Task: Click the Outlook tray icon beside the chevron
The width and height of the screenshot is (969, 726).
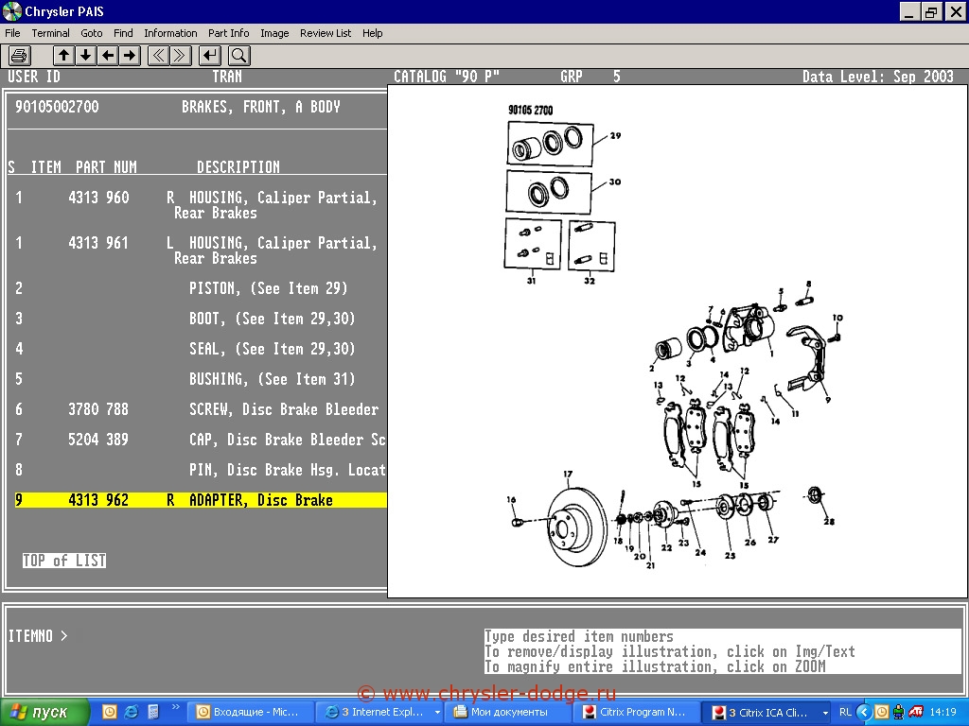Action: coord(883,712)
